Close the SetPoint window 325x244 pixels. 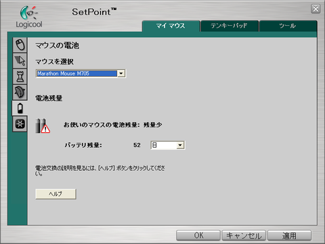(x=316, y=9)
